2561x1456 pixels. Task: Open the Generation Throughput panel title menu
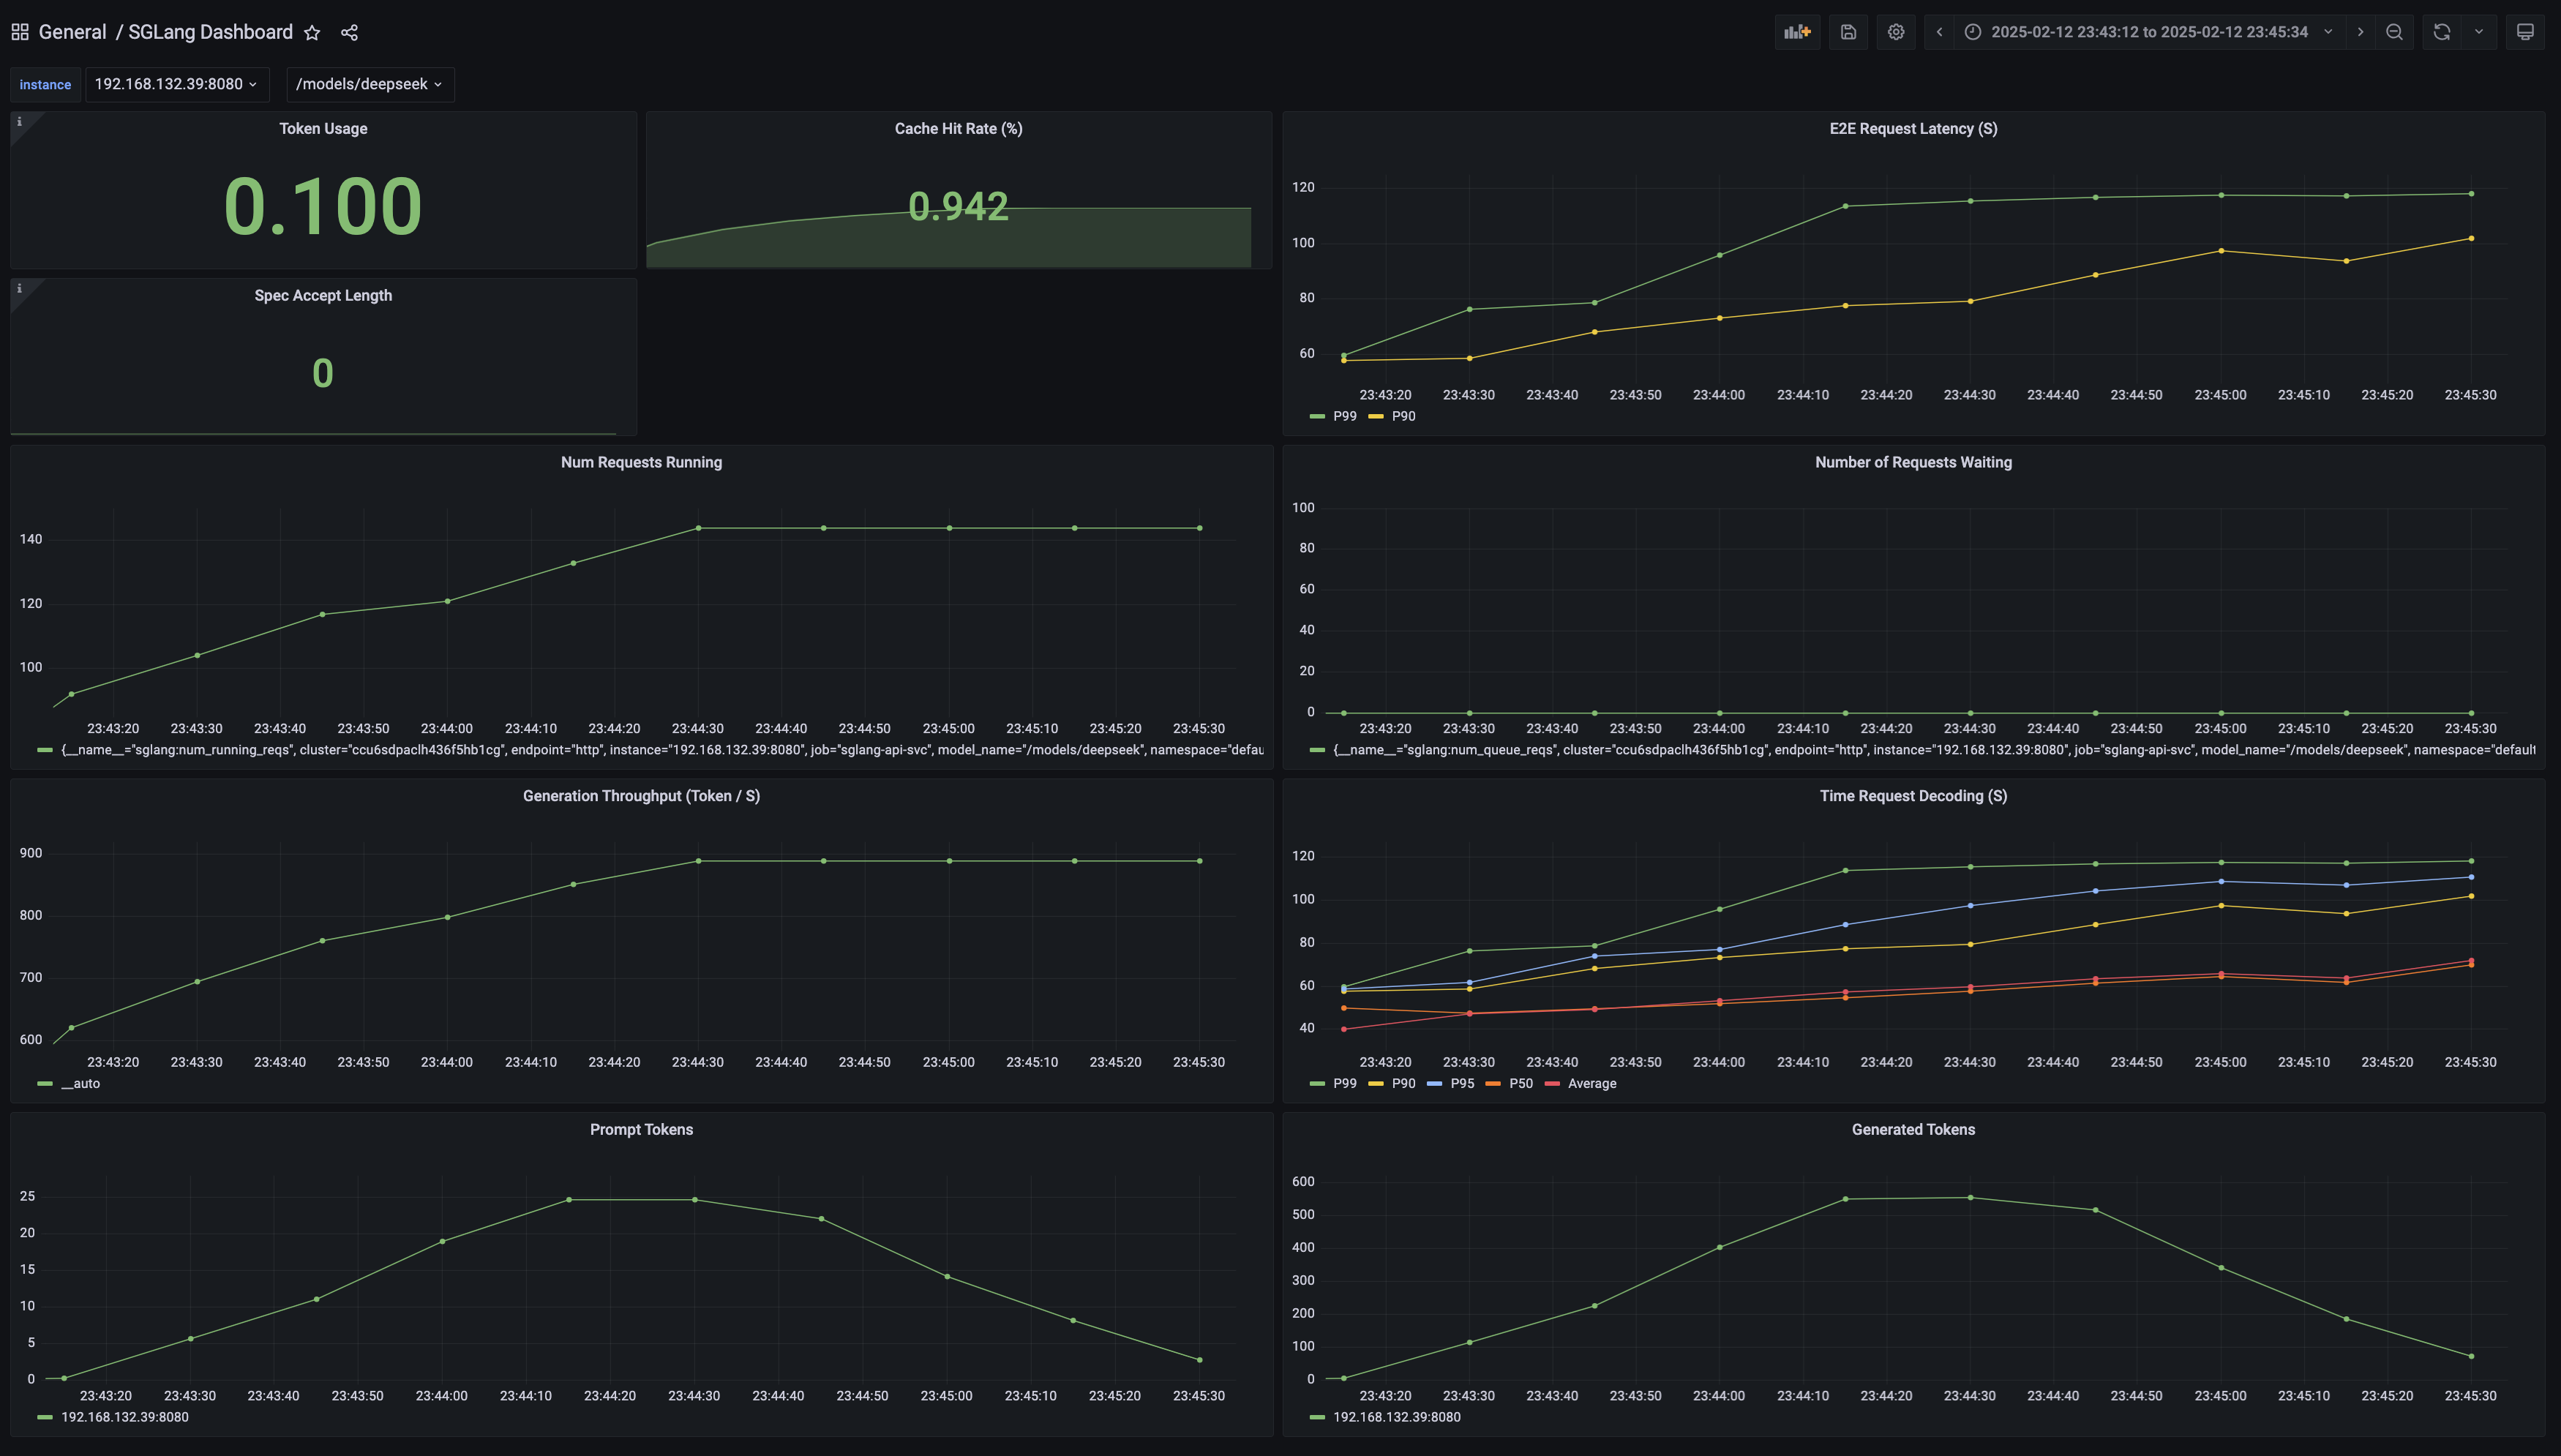point(641,796)
